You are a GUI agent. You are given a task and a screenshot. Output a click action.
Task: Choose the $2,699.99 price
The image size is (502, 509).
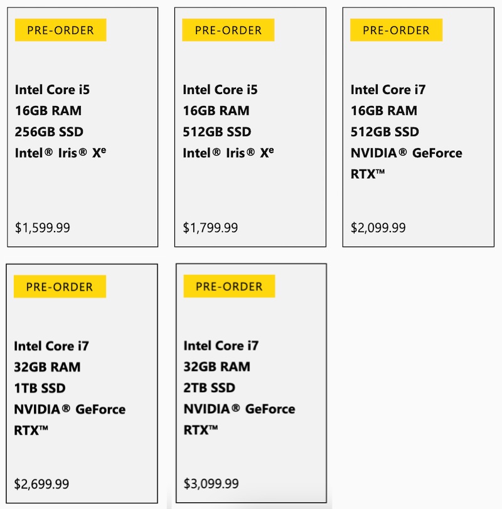point(41,484)
